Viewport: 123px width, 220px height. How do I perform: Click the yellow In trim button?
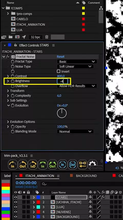coord(13,165)
